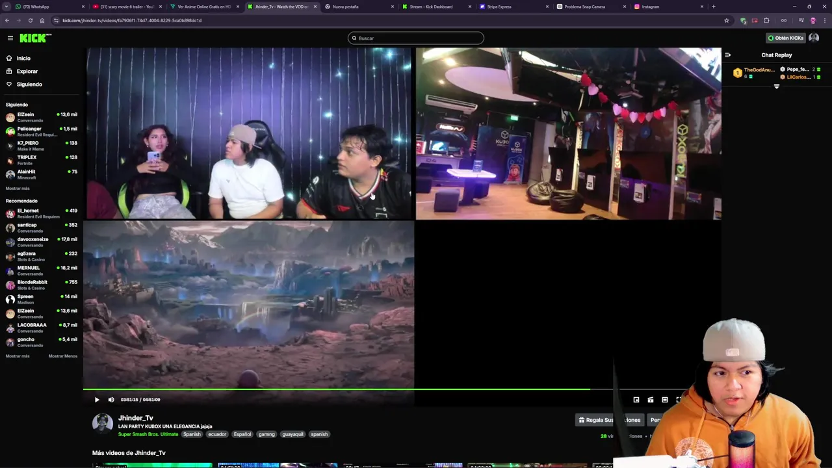This screenshot has height=468, width=832.
Task: Expand chat leaderboard with down arrow
Action: click(776, 86)
